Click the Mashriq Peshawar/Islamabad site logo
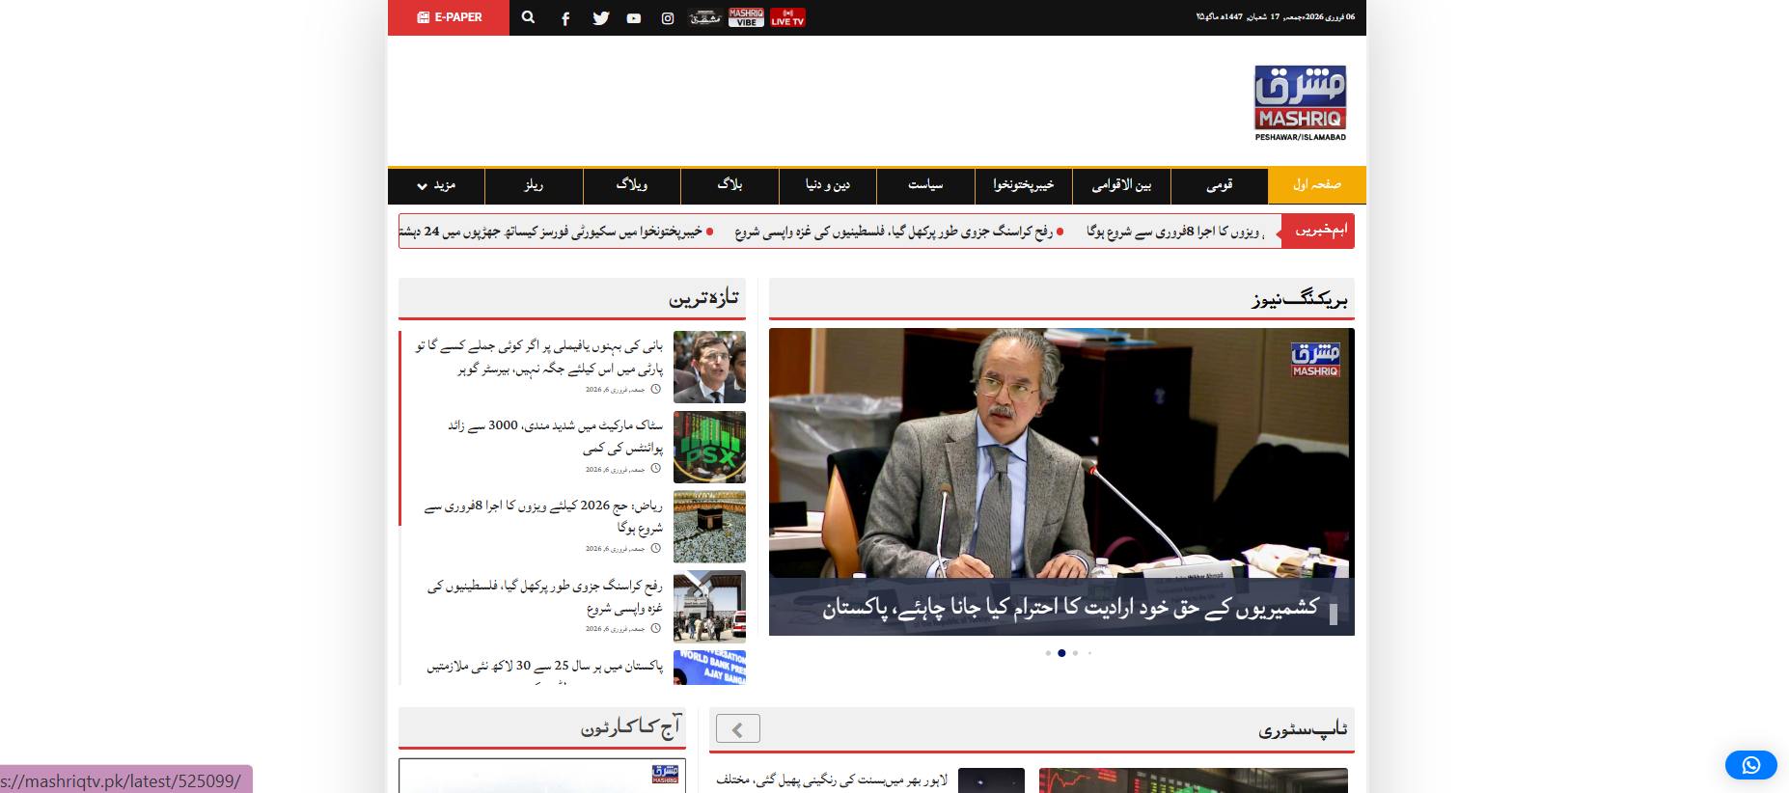Image resolution: width=1789 pixels, height=793 pixels. pyautogui.click(x=1300, y=103)
